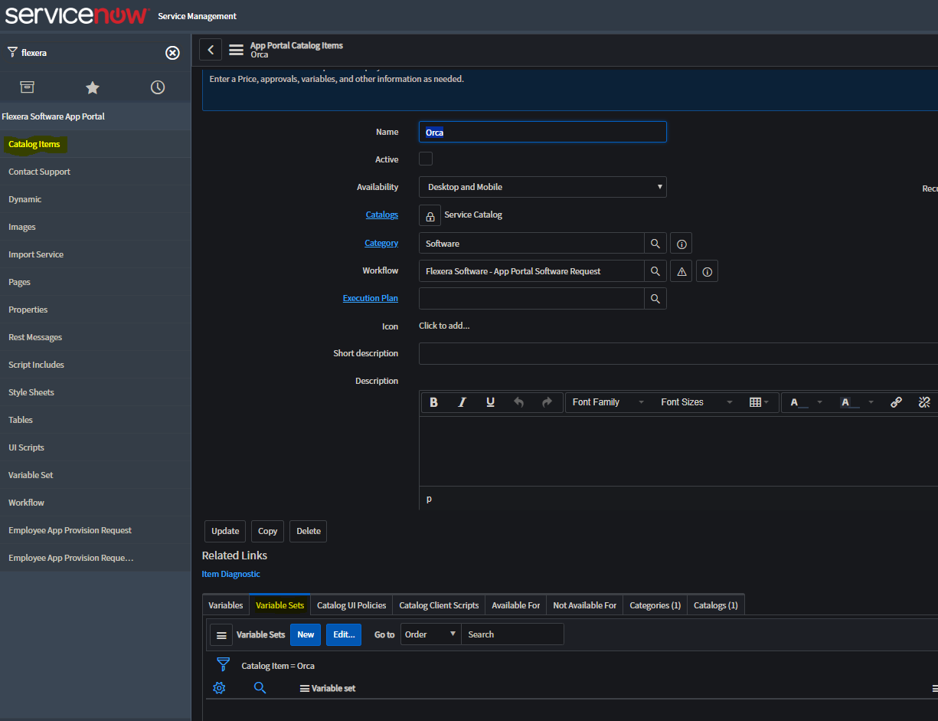Switch to Catalog Client Scripts tab
The width and height of the screenshot is (938, 721).
pos(439,605)
